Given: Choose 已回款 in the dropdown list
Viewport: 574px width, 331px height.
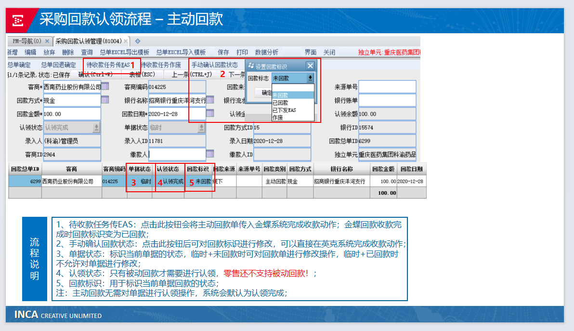Looking at the screenshot, I should click(x=293, y=103).
